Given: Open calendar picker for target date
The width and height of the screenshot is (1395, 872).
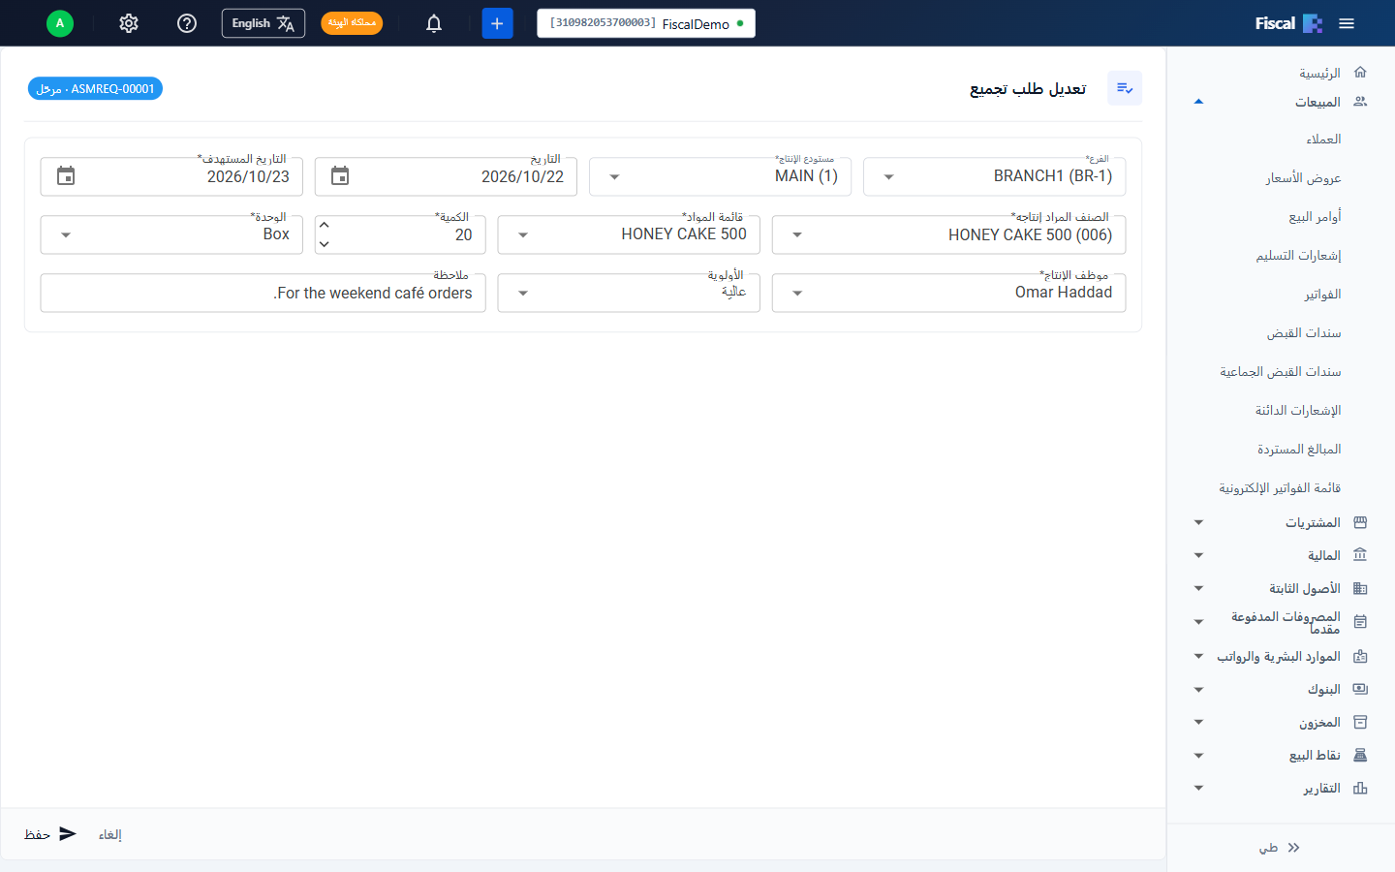Looking at the screenshot, I should pyautogui.click(x=66, y=176).
